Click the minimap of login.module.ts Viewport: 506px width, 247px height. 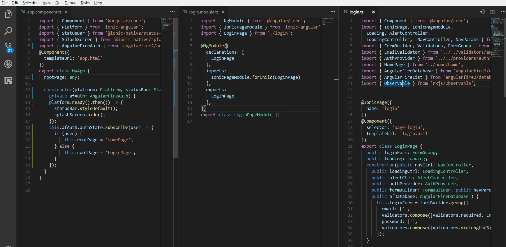click(327, 22)
